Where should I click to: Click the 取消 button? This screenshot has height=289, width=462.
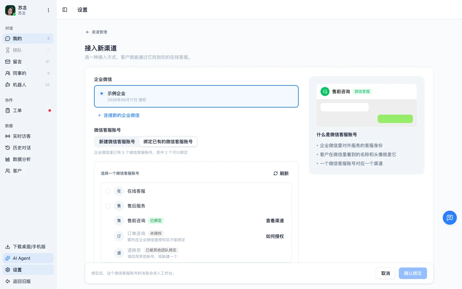[x=386, y=273]
